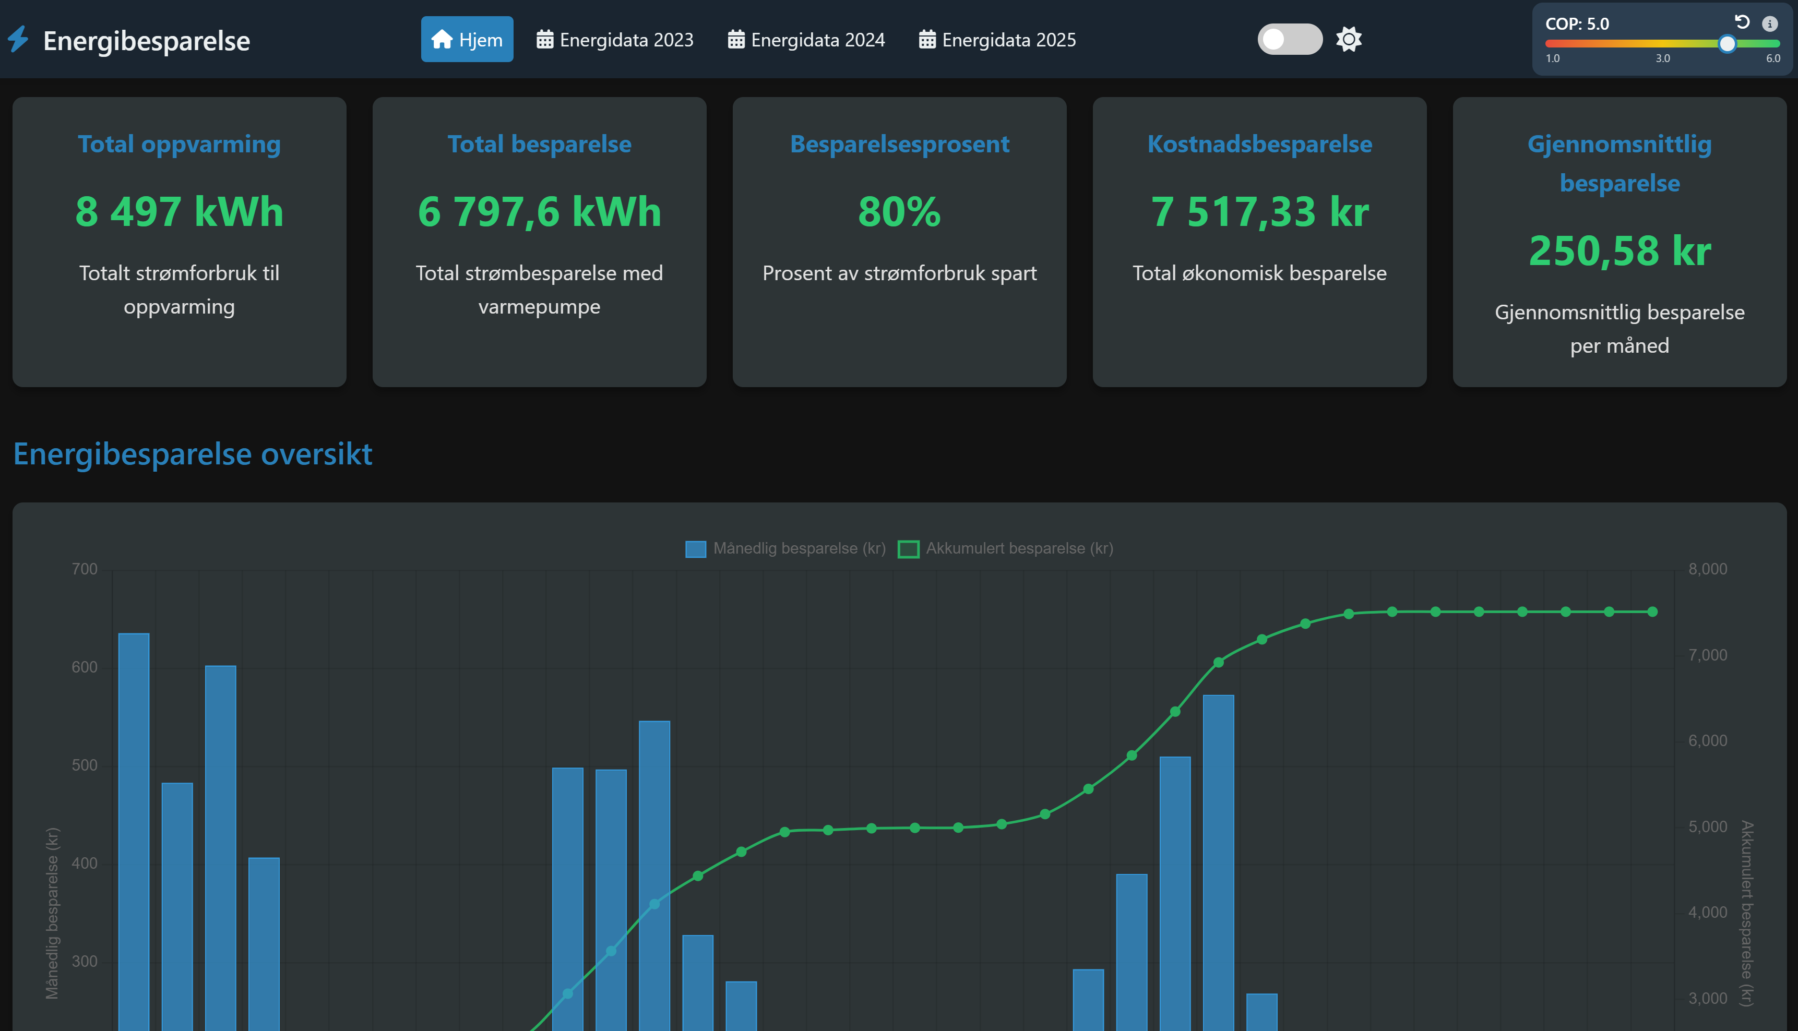Click the last green point on accumulated line

click(1652, 612)
